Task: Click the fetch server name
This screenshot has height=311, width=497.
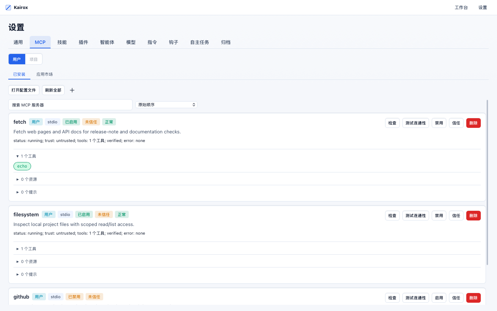Action: (x=20, y=122)
